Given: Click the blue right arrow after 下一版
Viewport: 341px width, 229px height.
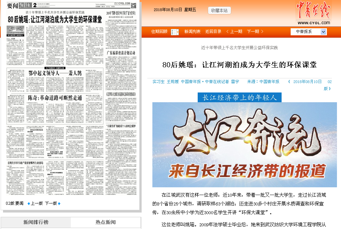Looking at the screenshot, I should pyautogui.click(x=59, y=203).
